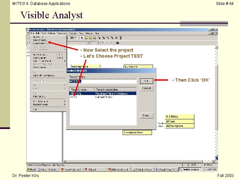The height and width of the screenshot is (180, 240).
Task: Open the Edit menu
Action: point(37,33)
